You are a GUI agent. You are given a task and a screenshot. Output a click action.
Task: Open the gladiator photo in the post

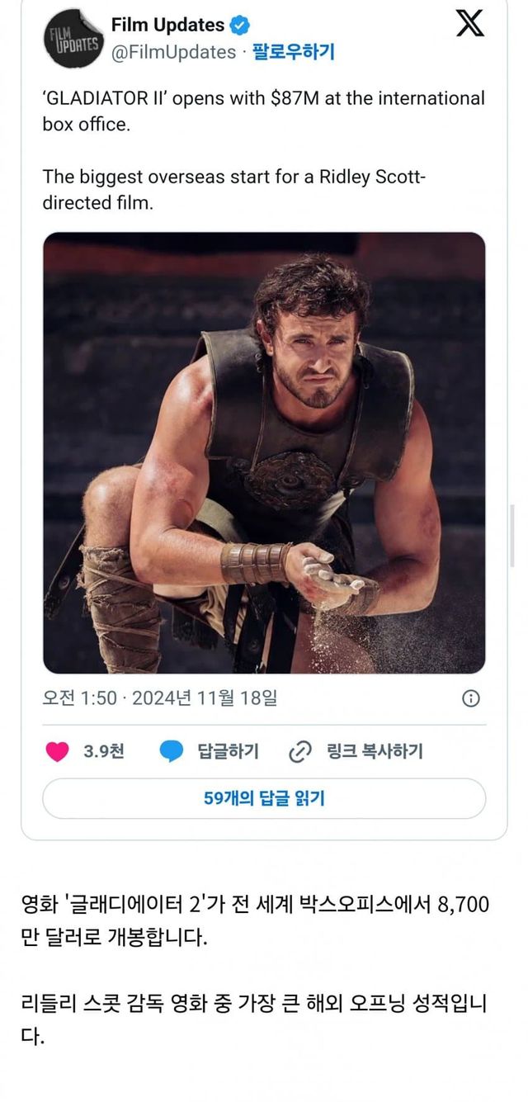pyautogui.click(x=264, y=452)
